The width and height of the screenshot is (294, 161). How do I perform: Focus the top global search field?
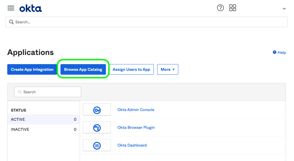[x=146, y=22]
